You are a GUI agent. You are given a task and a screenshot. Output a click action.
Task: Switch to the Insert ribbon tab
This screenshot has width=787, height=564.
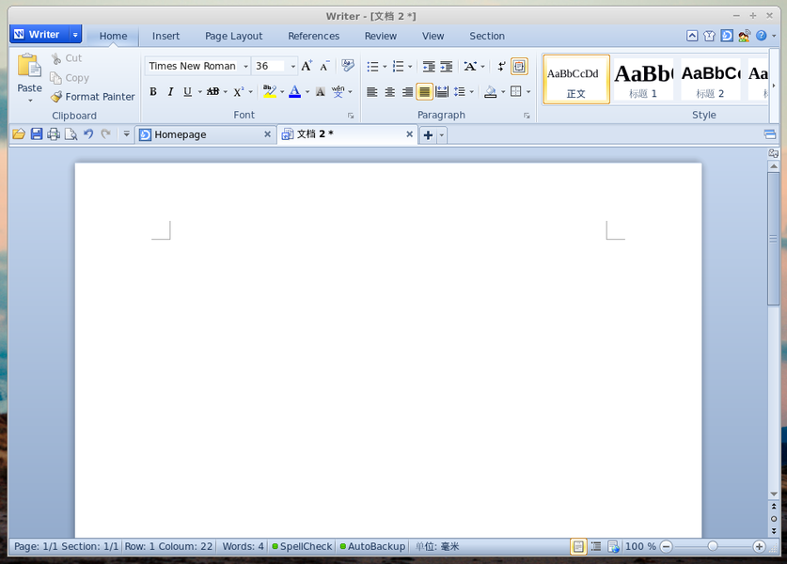[x=165, y=36]
